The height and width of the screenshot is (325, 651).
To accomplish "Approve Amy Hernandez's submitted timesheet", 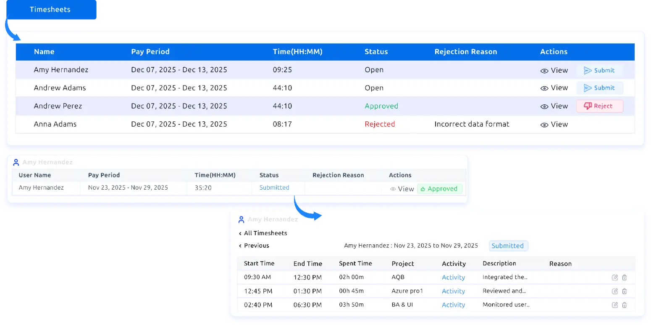I will [x=440, y=189].
